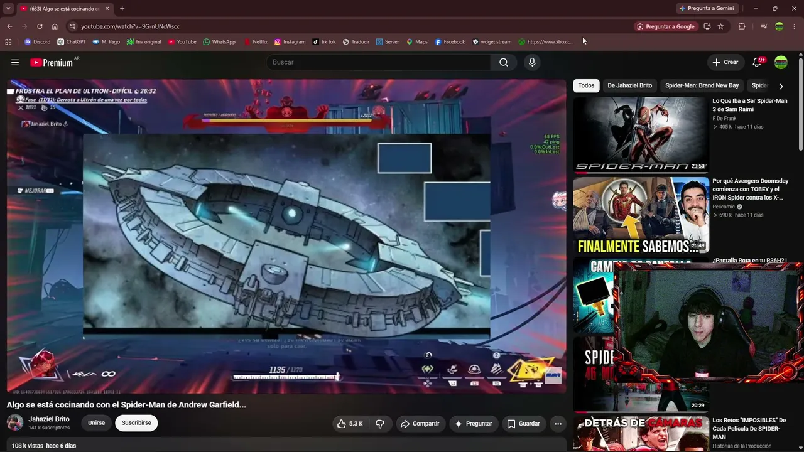Go back with the browser arrow

coord(9,26)
